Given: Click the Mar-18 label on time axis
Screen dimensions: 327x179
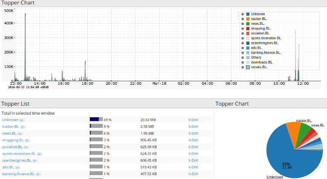Looking at the screenshot, I should (x=159, y=83).
